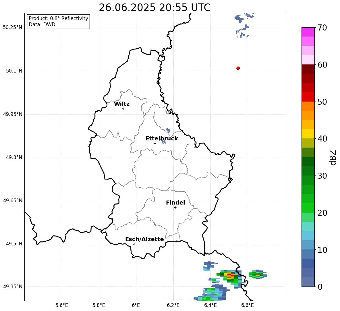Click the 5.8°E longitude label
This screenshot has width=340, height=311.
(x=99, y=305)
